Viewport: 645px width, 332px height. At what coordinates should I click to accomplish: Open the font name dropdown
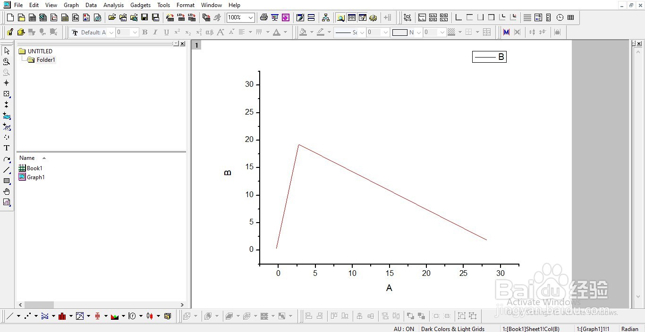coord(111,32)
